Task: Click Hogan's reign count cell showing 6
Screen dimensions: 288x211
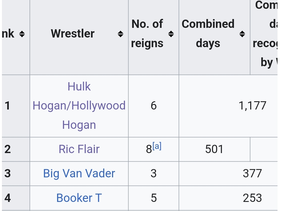Action: tap(154, 106)
